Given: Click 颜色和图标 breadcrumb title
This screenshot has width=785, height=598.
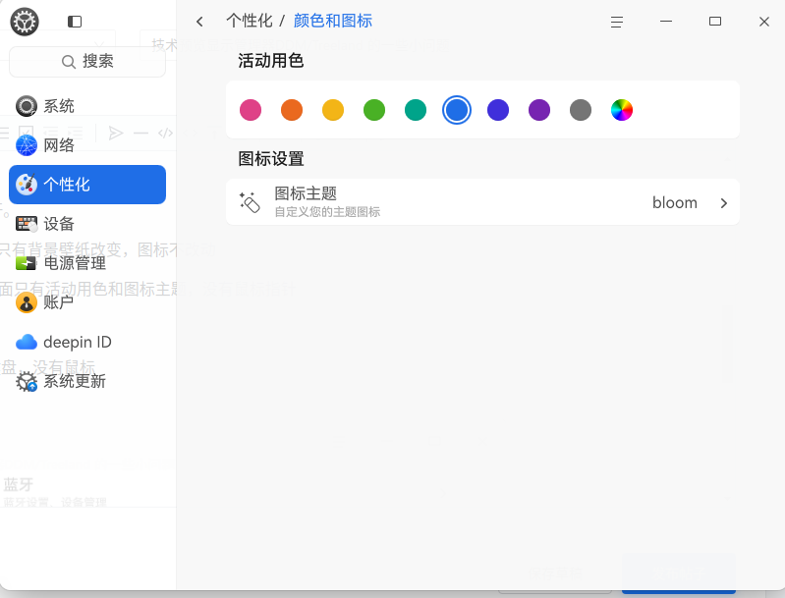Looking at the screenshot, I should [333, 21].
